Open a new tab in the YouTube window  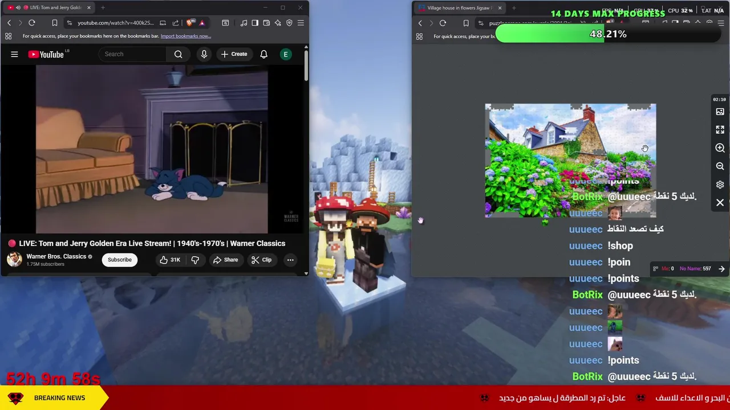click(x=103, y=7)
